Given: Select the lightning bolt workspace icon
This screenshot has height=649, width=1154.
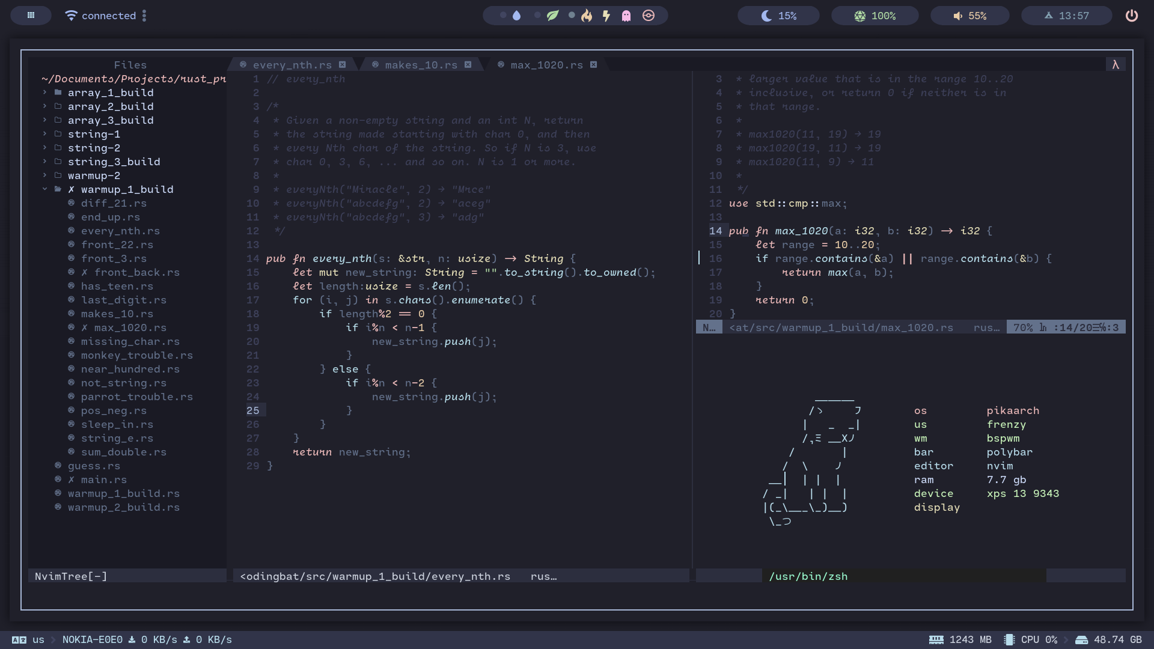Looking at the screenshot, I should (606, 16).
